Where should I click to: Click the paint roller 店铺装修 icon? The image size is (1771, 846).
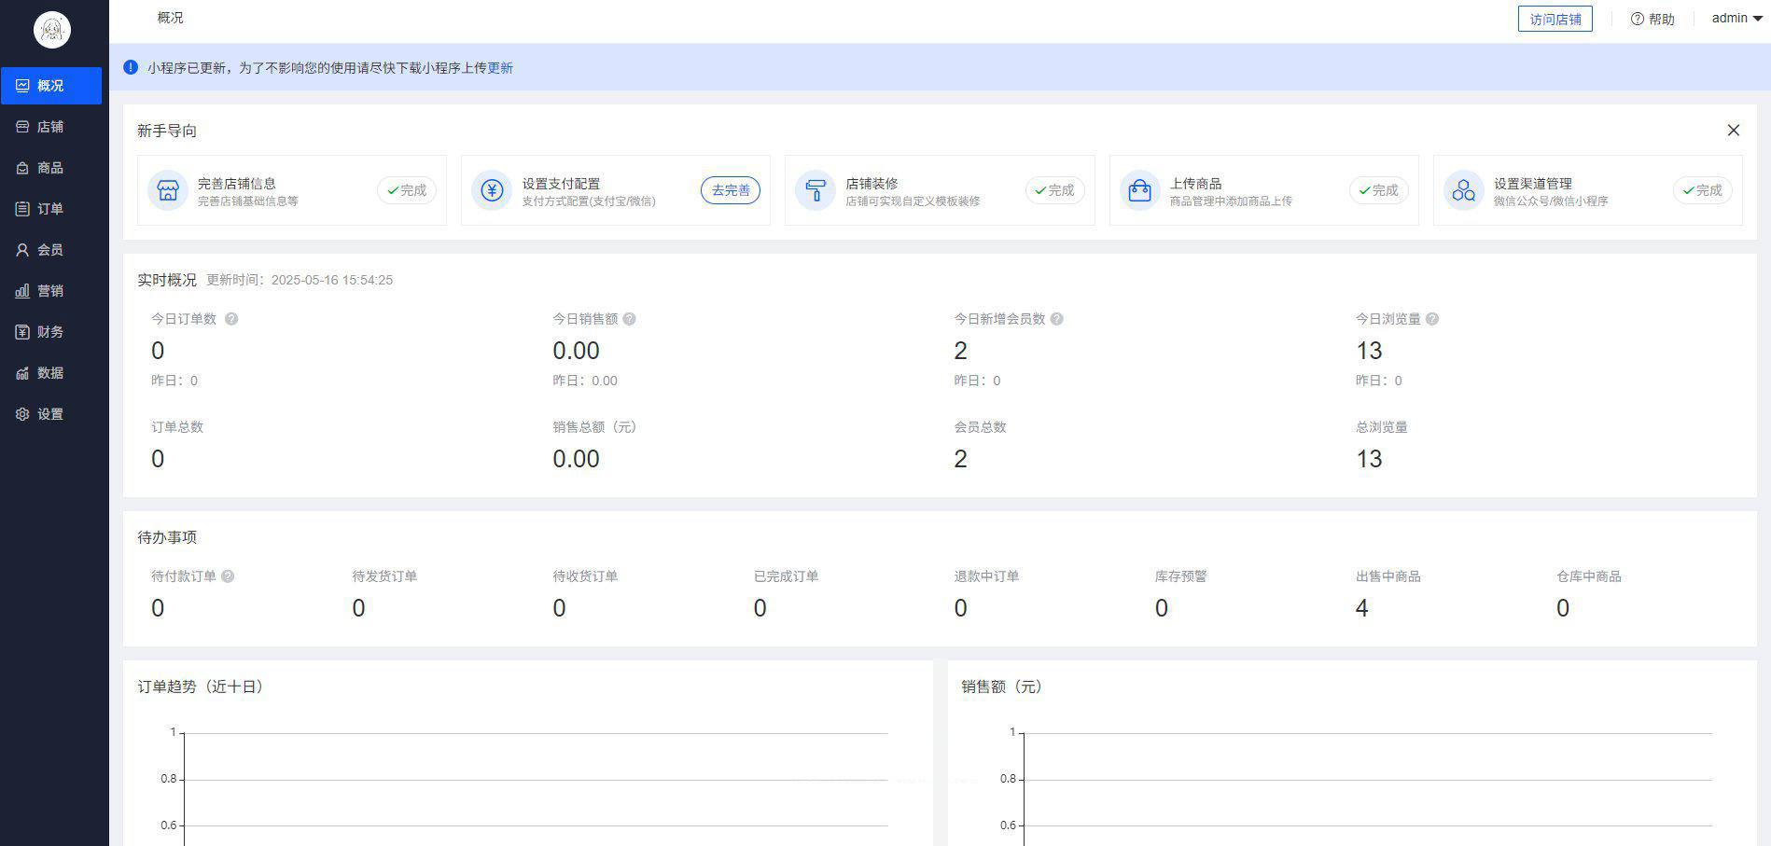[816, 190]
